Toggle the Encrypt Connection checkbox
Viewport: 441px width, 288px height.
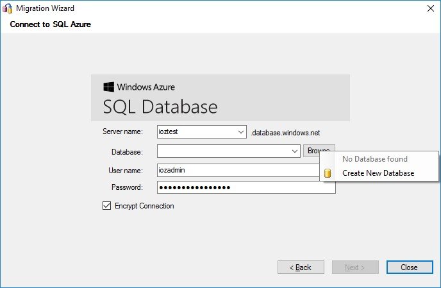[x=106, y=206]
